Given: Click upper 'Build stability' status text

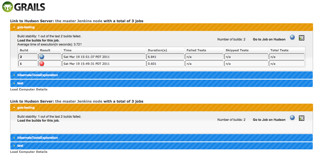Looking at the screenshot, I should pyautogui.click(x=49, y=36).
